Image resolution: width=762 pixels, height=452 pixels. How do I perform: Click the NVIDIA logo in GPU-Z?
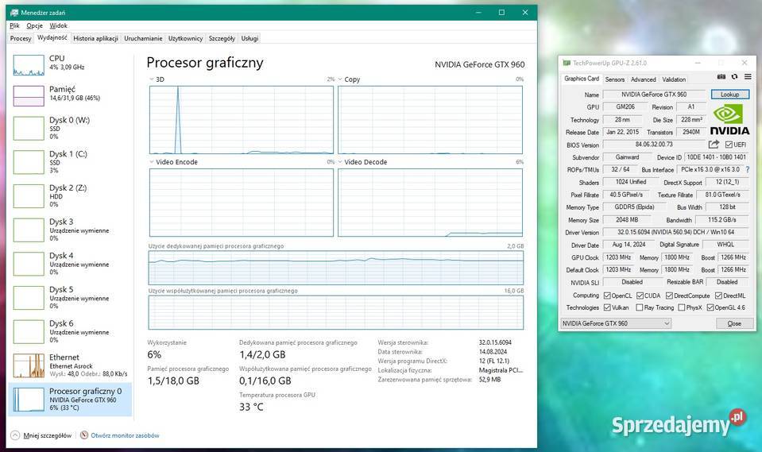(x=729, y=121)
